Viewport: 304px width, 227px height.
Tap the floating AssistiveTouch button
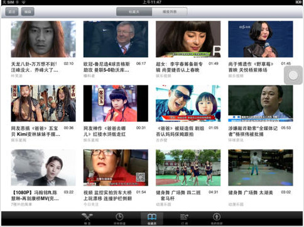click(x=293, y=75)
